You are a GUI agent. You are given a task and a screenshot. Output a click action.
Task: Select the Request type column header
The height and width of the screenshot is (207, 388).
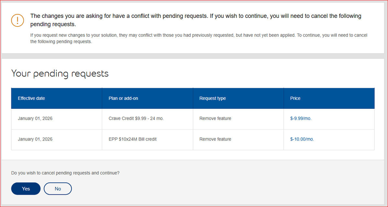click(238, 98)
